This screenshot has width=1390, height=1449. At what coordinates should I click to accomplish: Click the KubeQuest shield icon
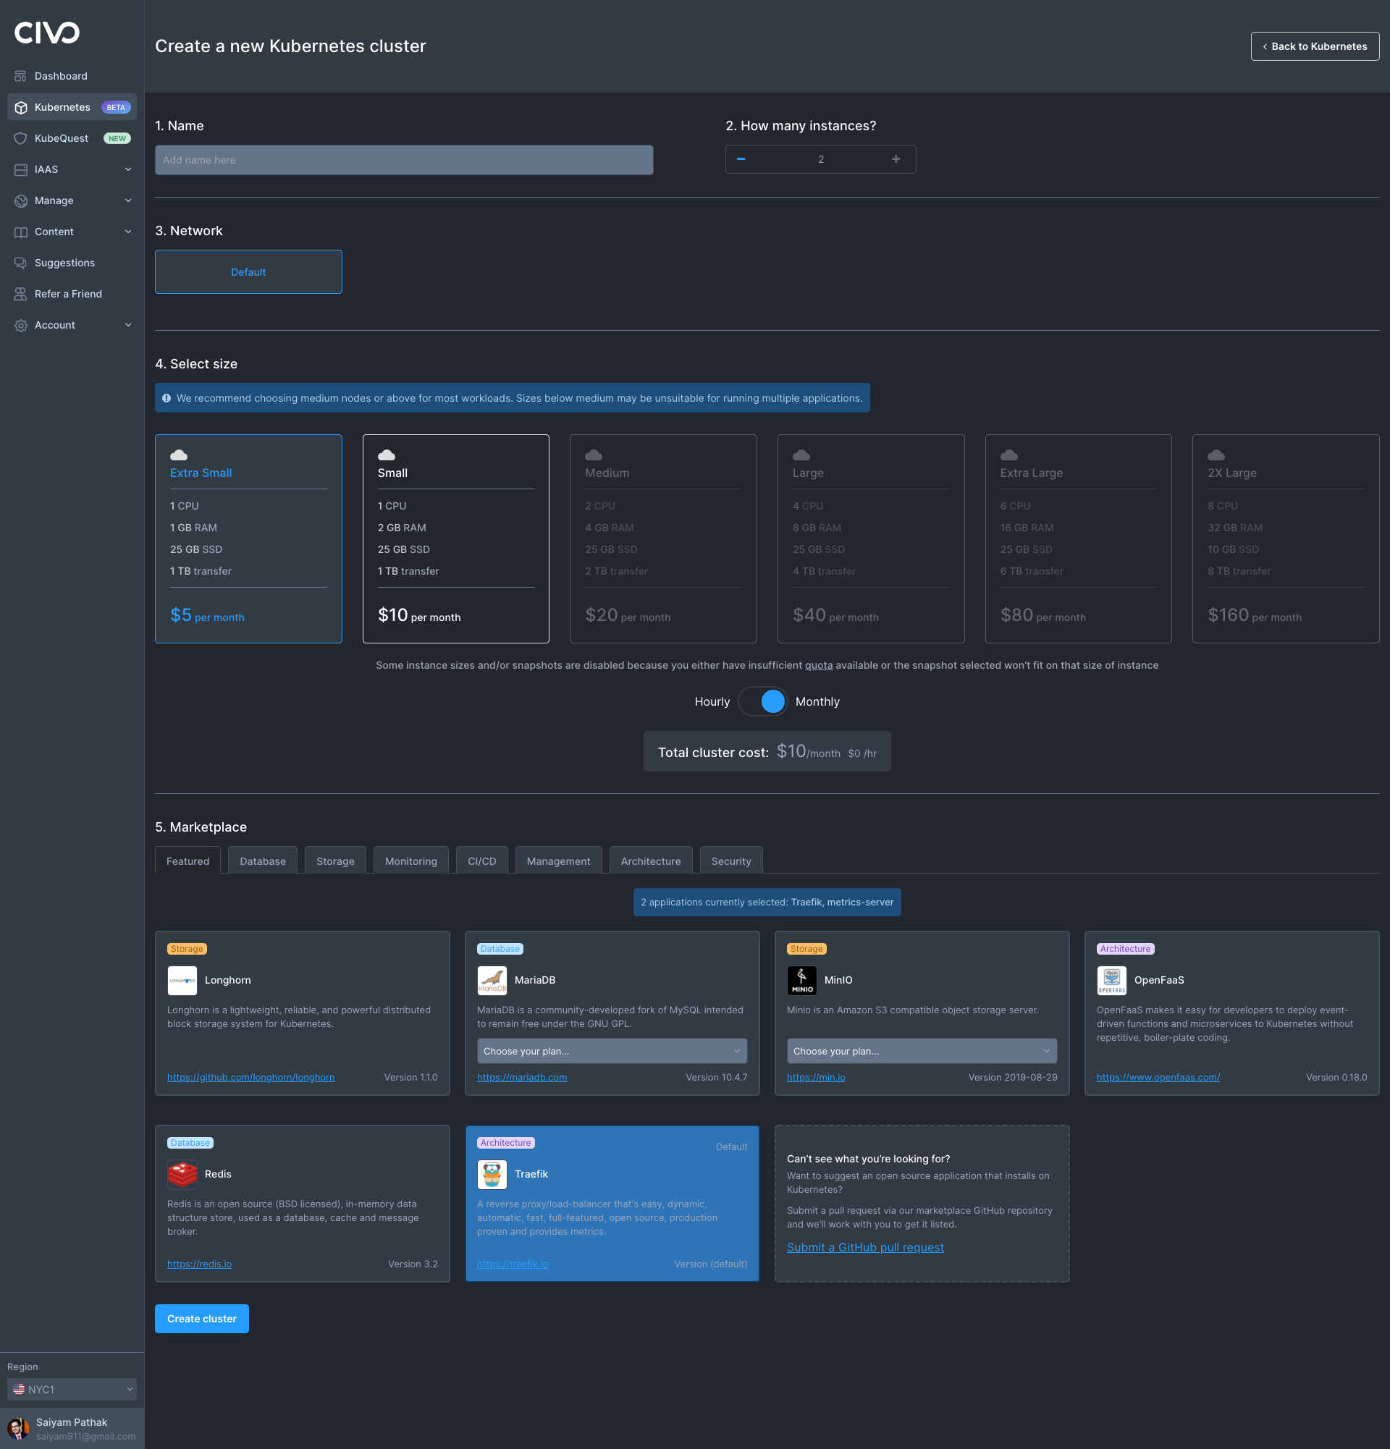21,138
